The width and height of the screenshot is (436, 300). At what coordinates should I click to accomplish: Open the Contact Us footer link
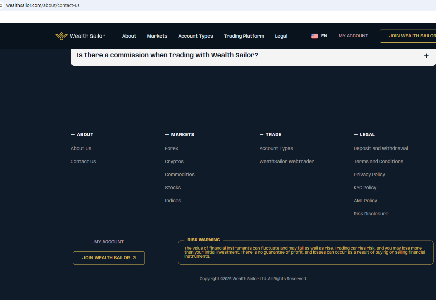click(x=83, y=162)
